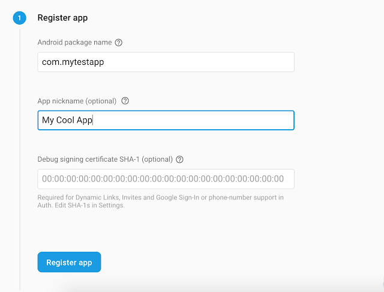Viewport: 384px width, 292px height.
Task: Click the "Debug signing certificate SHA-1 (optional)" label
Action: pos(105,159)
